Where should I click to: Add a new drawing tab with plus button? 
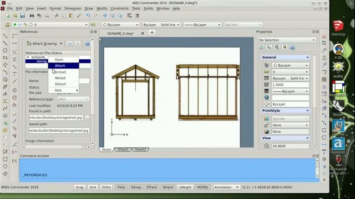click(x=152, y=33)
